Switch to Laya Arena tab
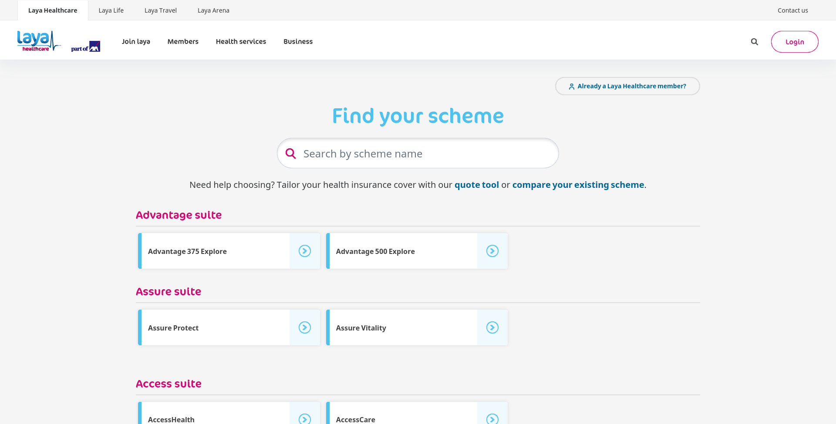 click(x=213, y=10)
